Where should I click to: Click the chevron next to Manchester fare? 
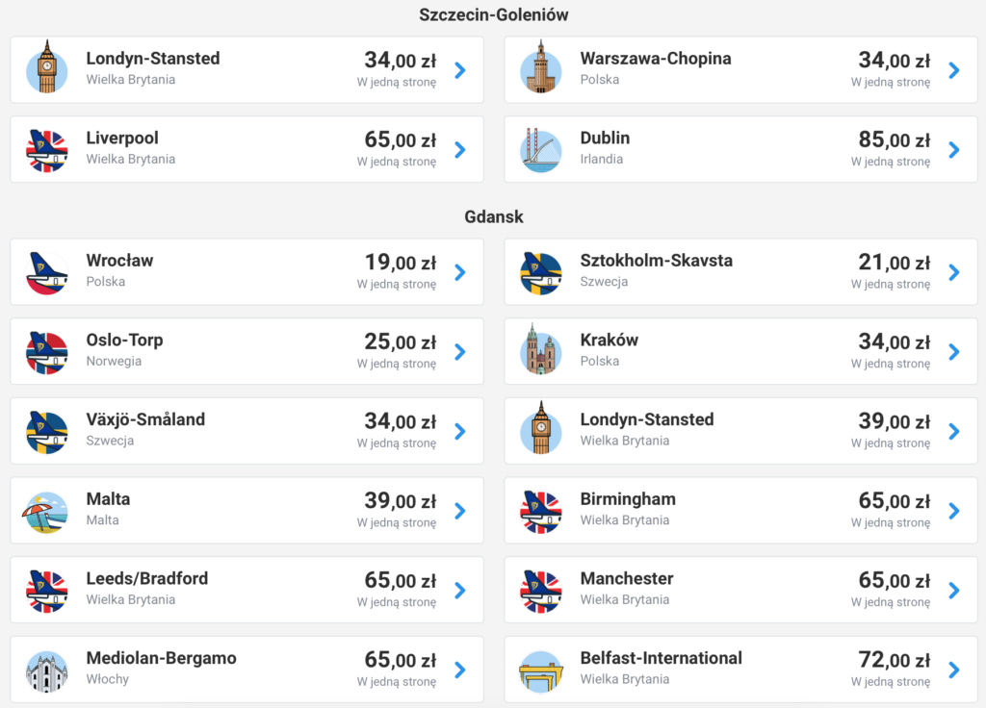(x=953, y=590)
